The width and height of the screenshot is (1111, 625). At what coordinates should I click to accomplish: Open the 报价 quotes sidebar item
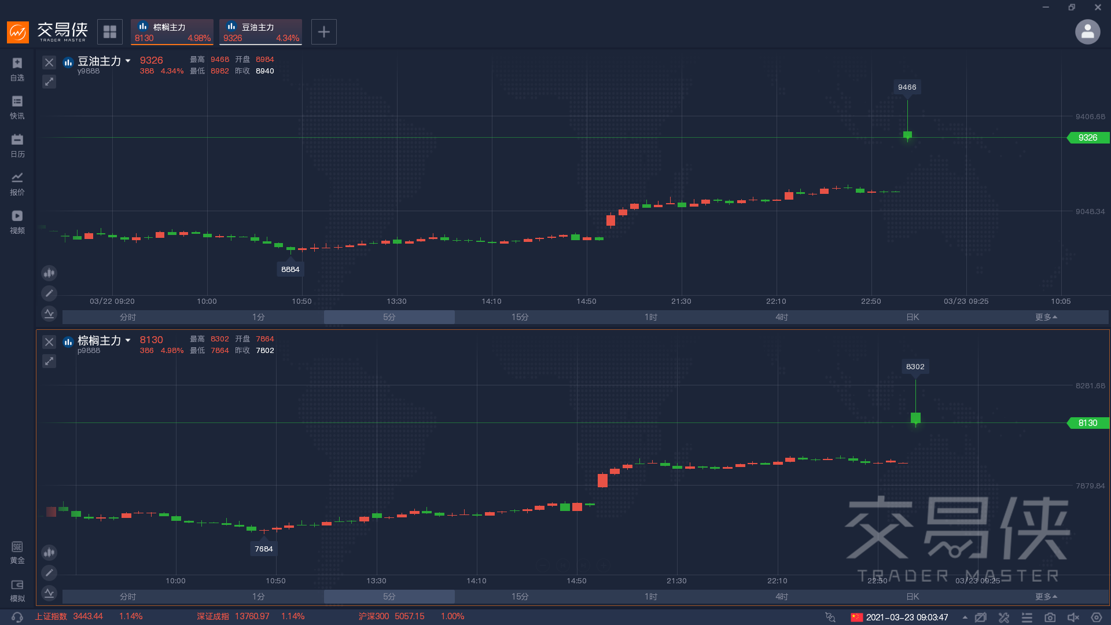17,183
